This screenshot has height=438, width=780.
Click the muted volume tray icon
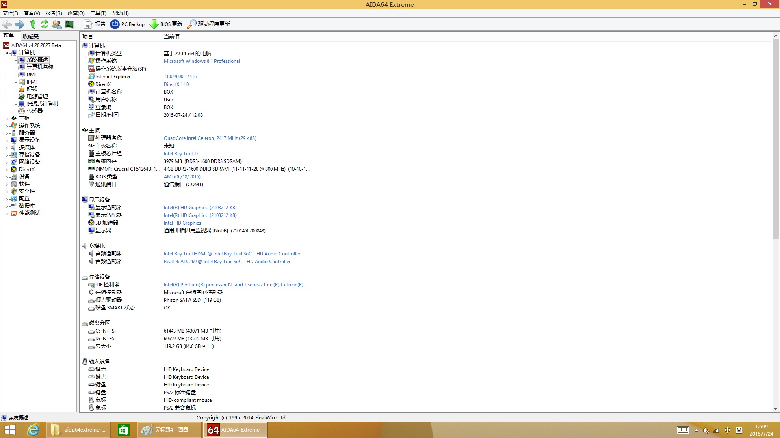coord(706,430)
